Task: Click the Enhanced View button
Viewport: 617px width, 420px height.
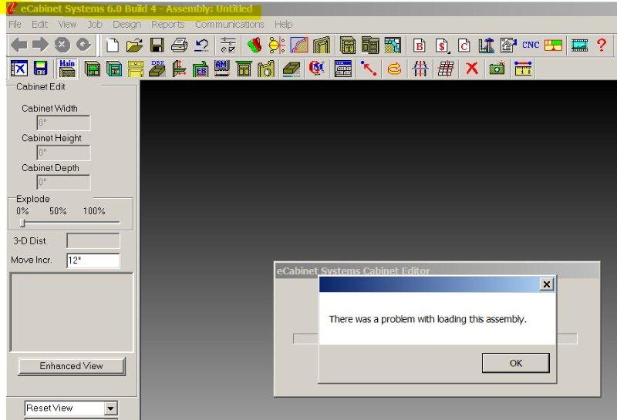Action: [x=71, y=366]
